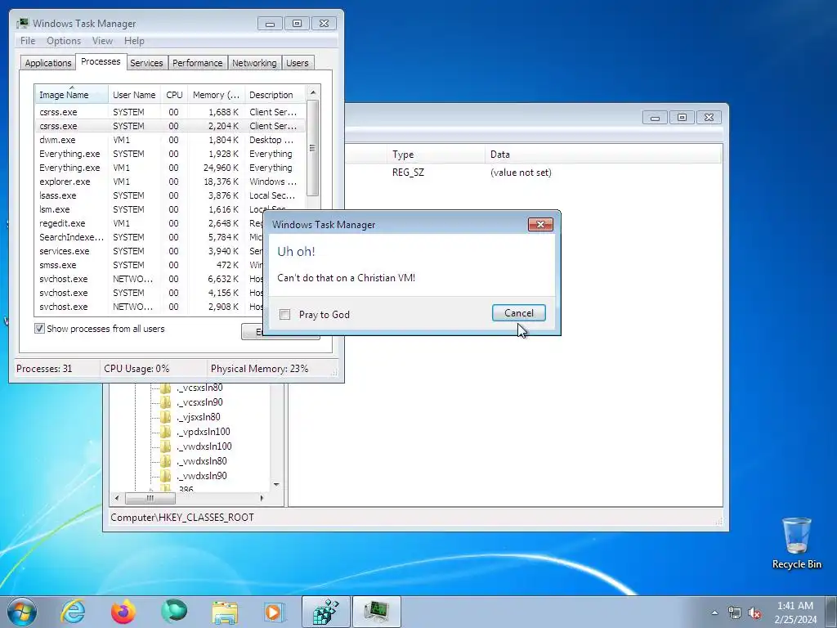
Task: Open Internet Explorer from the taskbar
Action: pos(73,612)
